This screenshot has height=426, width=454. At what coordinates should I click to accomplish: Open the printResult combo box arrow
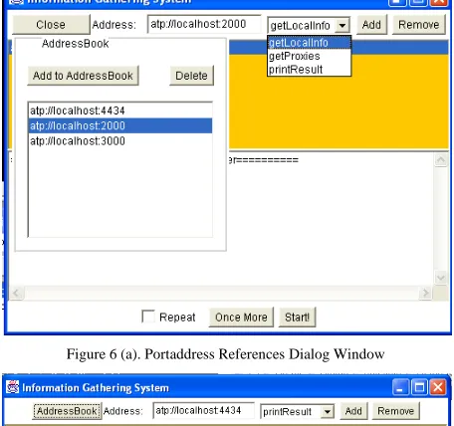click(328, 412)
